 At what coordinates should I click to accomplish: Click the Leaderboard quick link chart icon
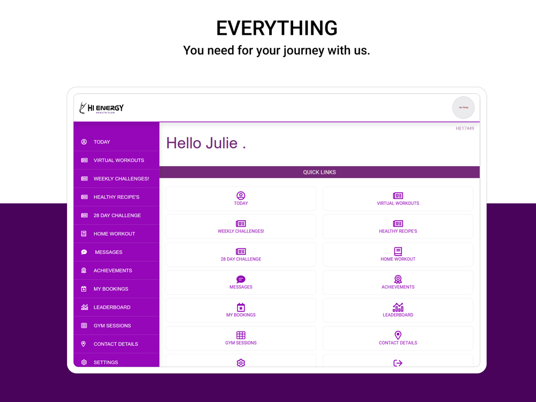click(398, 307)
